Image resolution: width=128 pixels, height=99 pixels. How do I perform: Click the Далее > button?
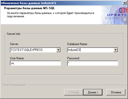pyautogui.click(x=93, y=92)
